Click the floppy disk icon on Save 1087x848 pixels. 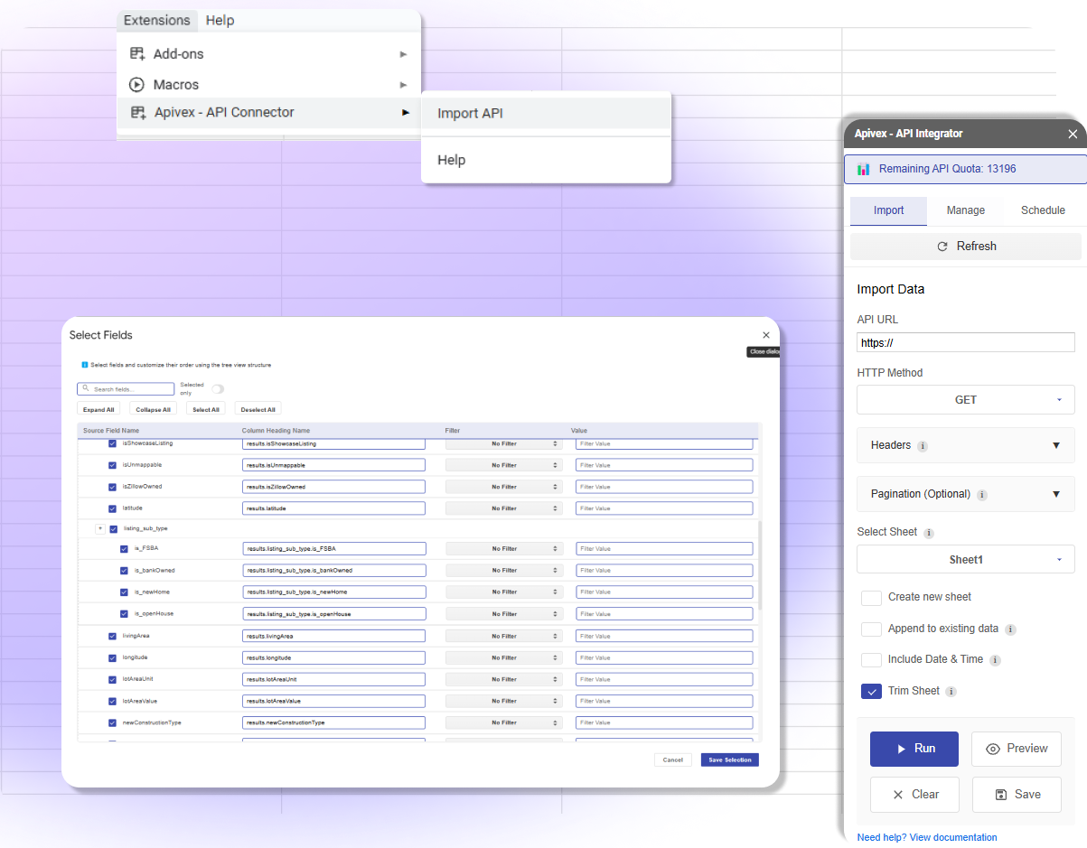(1000, 795)
